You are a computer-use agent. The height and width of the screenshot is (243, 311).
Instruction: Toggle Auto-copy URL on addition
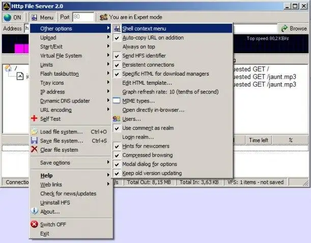point(172,38)
